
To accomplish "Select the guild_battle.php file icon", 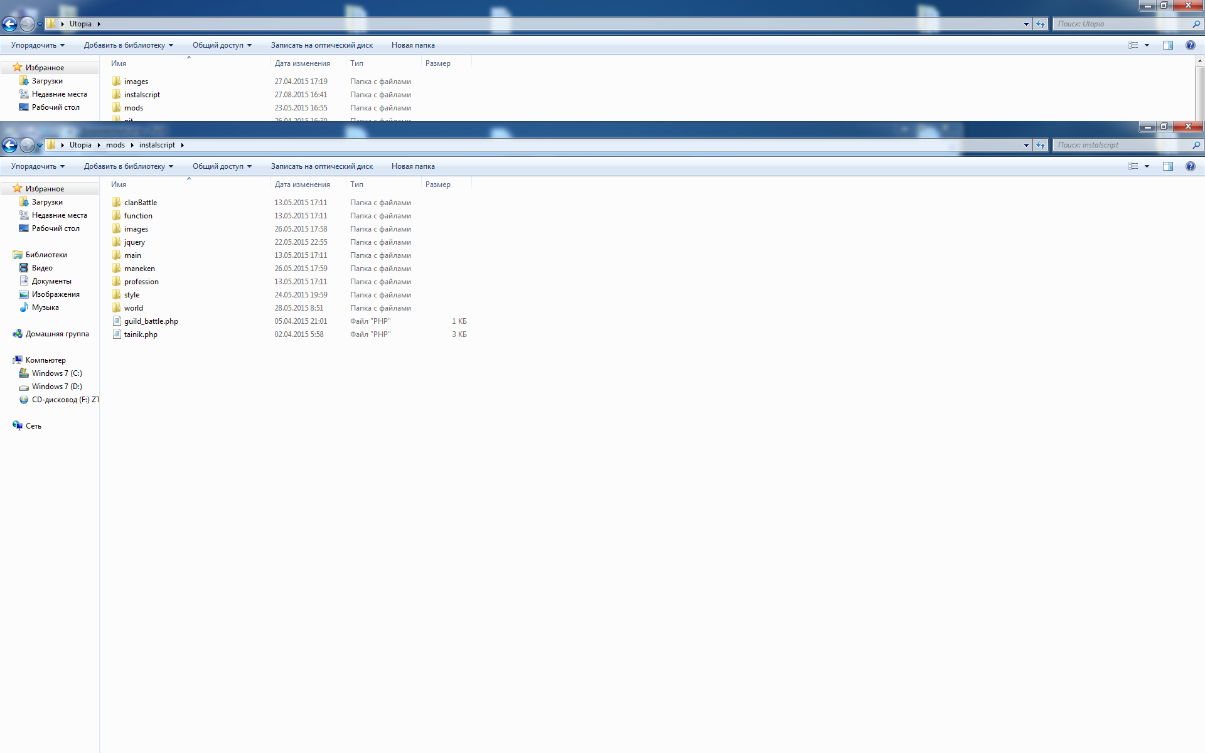I will click(x=117, y=321).
